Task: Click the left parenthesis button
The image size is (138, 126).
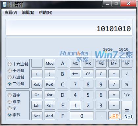Action: click(37, 74)
